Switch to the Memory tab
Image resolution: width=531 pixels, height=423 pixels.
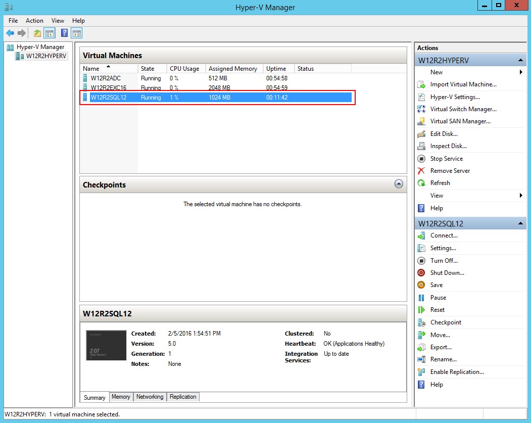[x=121, y=397]
